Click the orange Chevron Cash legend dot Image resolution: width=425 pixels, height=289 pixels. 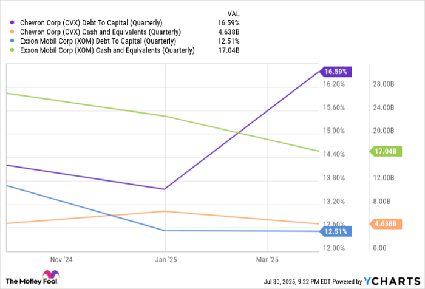pyautogui.click(x=12, y=32)
